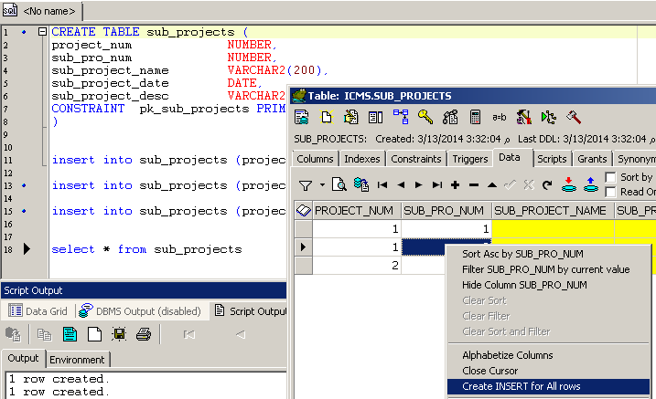Image resolution: width=656 pixels, height=399 pixels.
Task: Click the calculator icon in table toolbar
Action: point(475,118)
